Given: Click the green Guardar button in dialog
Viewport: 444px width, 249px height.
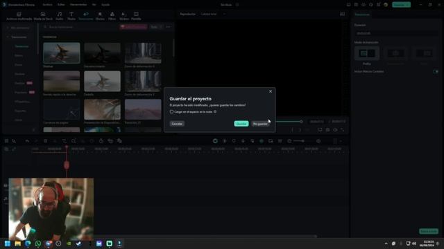Looking at the screenshot, I should pyautogui.click(x=241, y=124).
